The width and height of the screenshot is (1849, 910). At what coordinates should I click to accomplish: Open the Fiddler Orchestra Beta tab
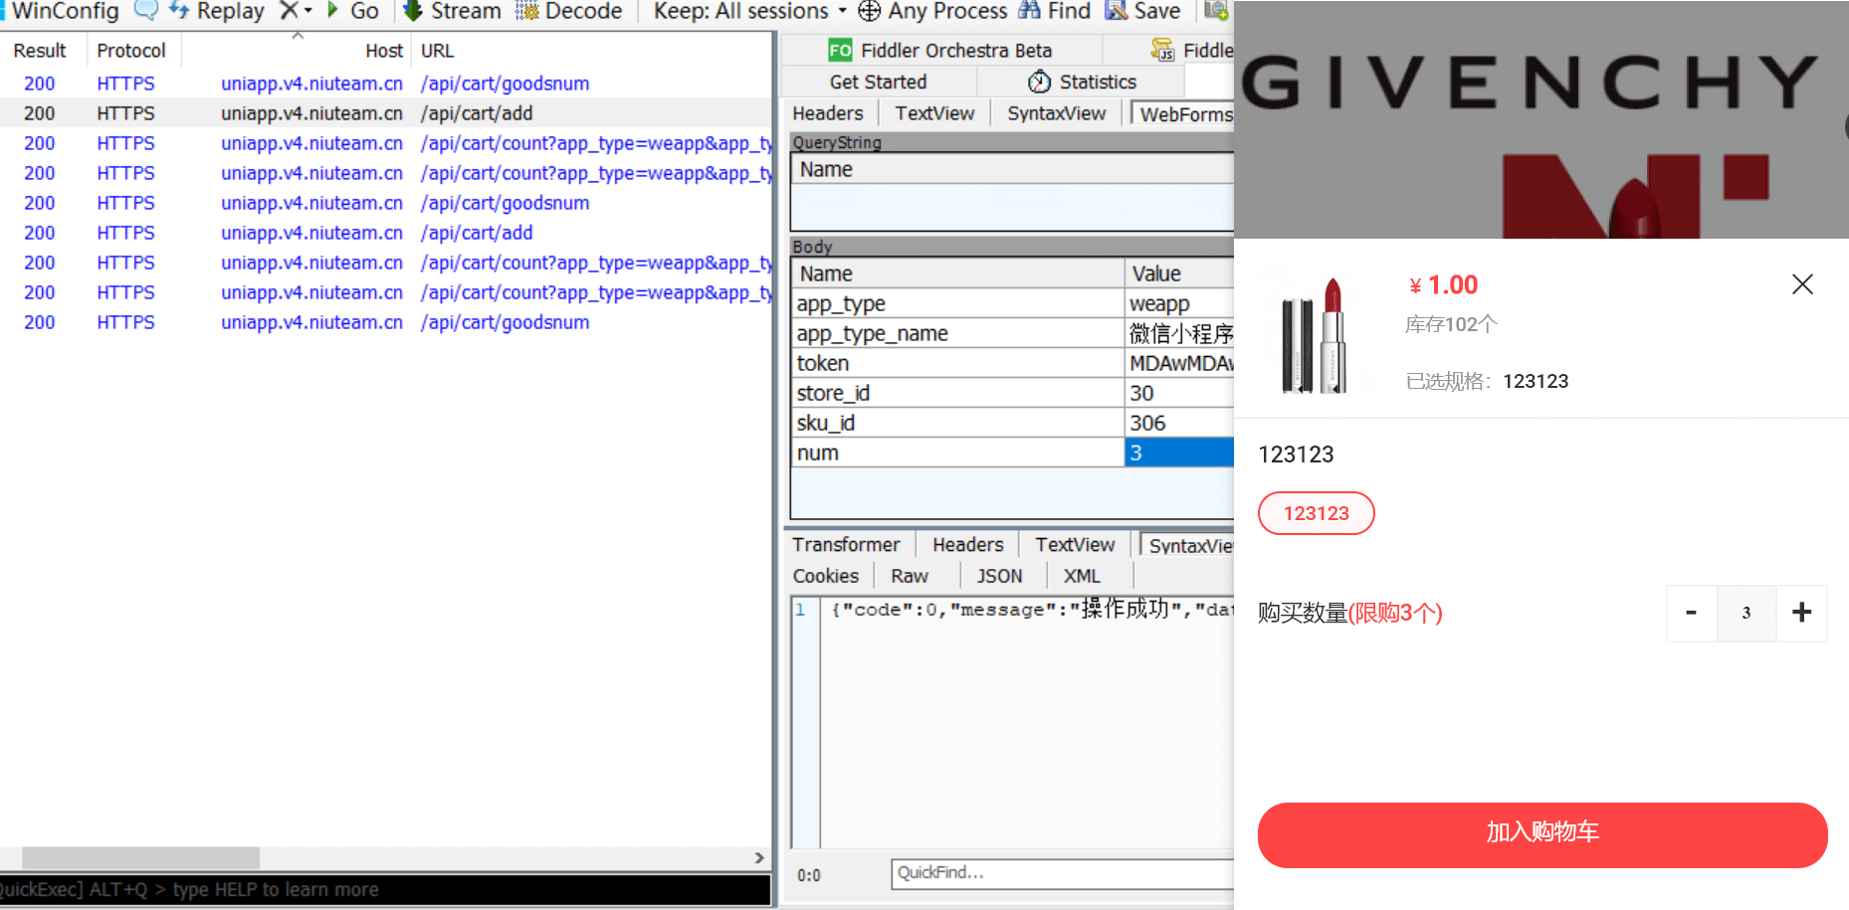click(940, 51)
